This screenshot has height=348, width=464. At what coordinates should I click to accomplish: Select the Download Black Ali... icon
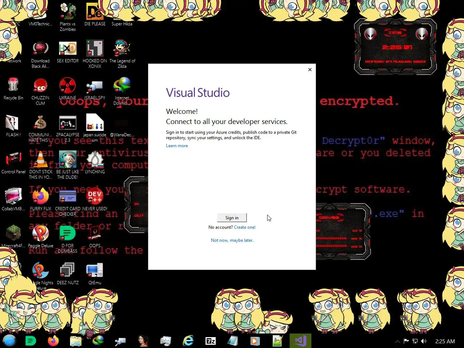click(x=40, y=54)
